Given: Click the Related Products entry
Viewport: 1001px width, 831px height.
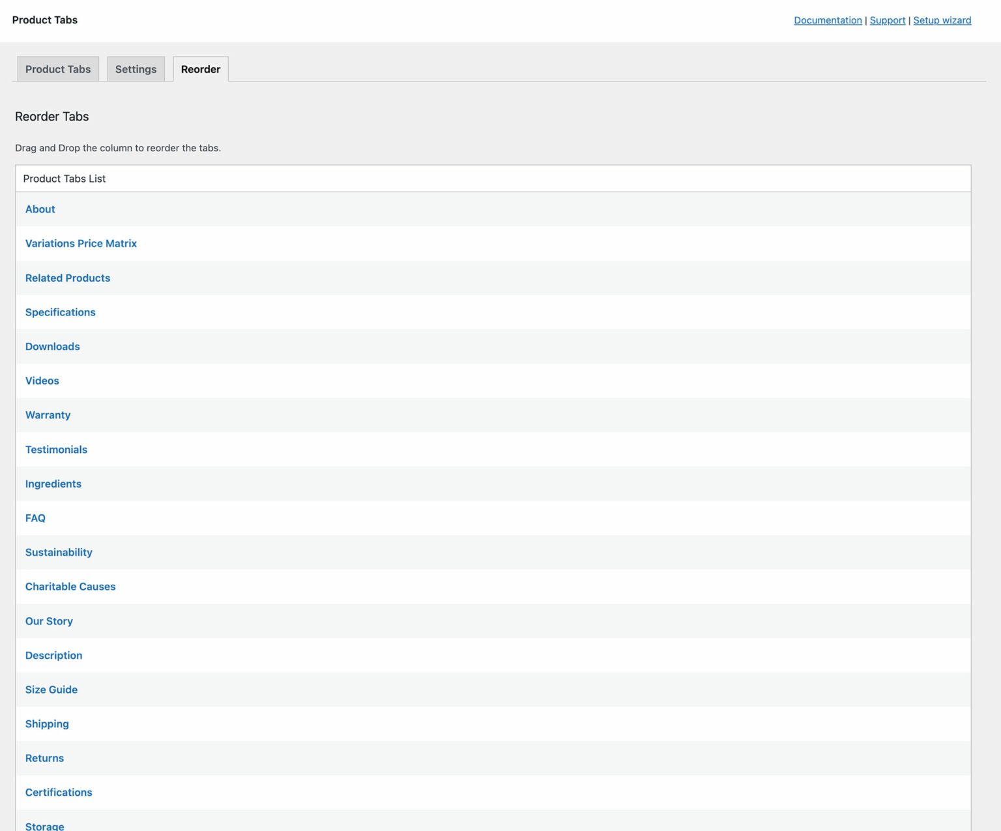Looking at the screenshot, I should tap(67, 278).
